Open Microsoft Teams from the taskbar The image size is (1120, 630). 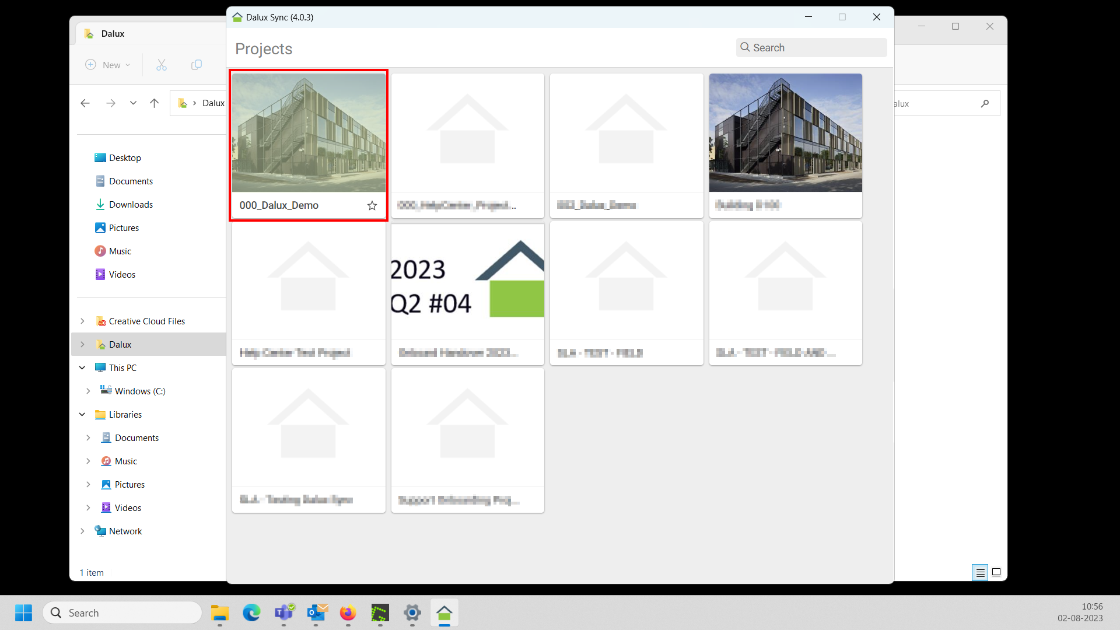point(284,613)
